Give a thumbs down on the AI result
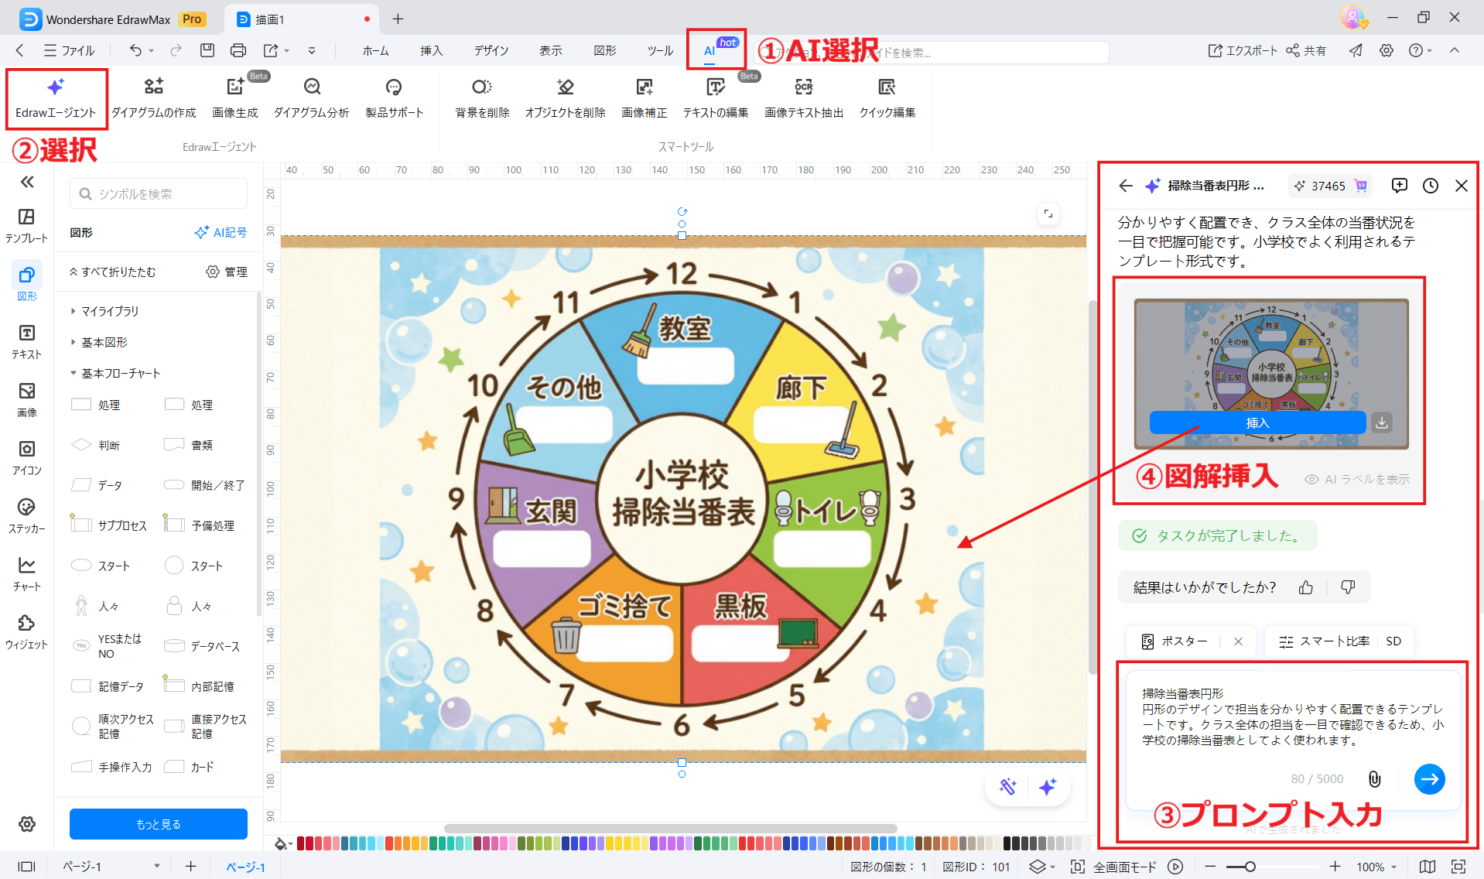This screenshot has width=1484, height=879. 1347,587
